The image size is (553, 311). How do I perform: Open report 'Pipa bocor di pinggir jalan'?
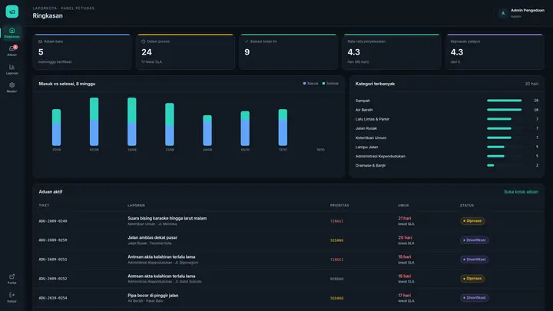pos(153,296)
